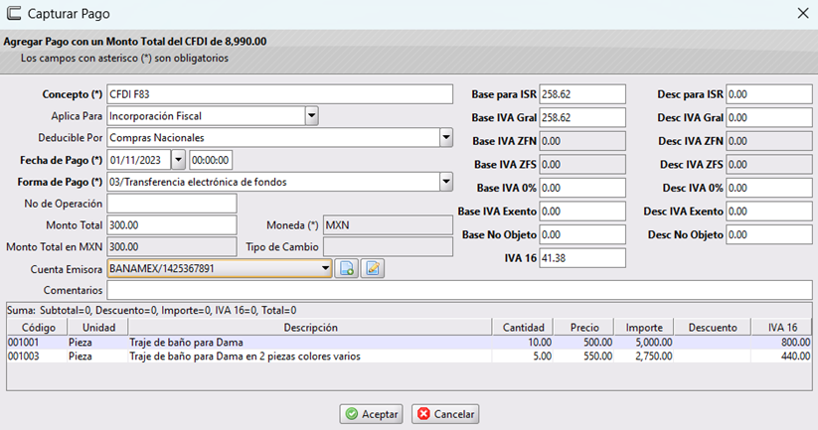
Task: Click the Descripción column header
Action: [310, 328]
